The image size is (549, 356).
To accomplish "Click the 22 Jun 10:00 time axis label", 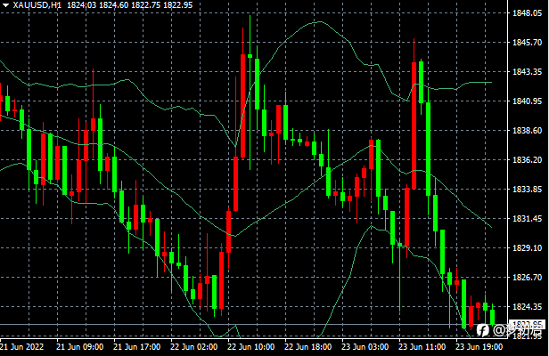I will click(250, 347).
